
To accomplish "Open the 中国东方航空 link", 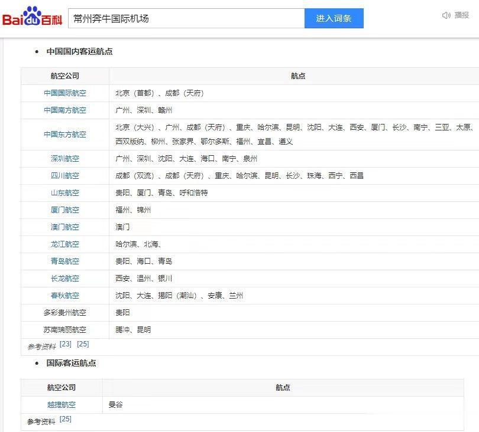I will pyautogui.click(x=65, y=135).
